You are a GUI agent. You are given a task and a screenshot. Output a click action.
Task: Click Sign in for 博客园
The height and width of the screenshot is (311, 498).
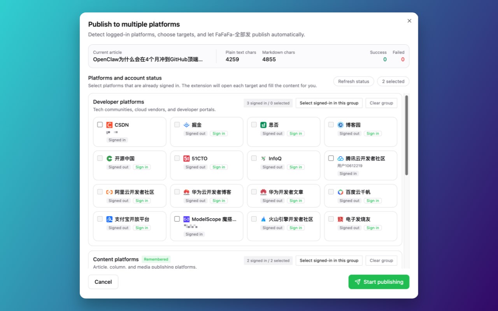pyautogui.click(x=373, y=133)
